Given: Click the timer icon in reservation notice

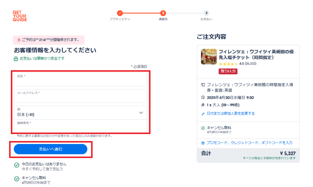Looking at the screenshot, I should pyautogui.click(x=19, y=40).
